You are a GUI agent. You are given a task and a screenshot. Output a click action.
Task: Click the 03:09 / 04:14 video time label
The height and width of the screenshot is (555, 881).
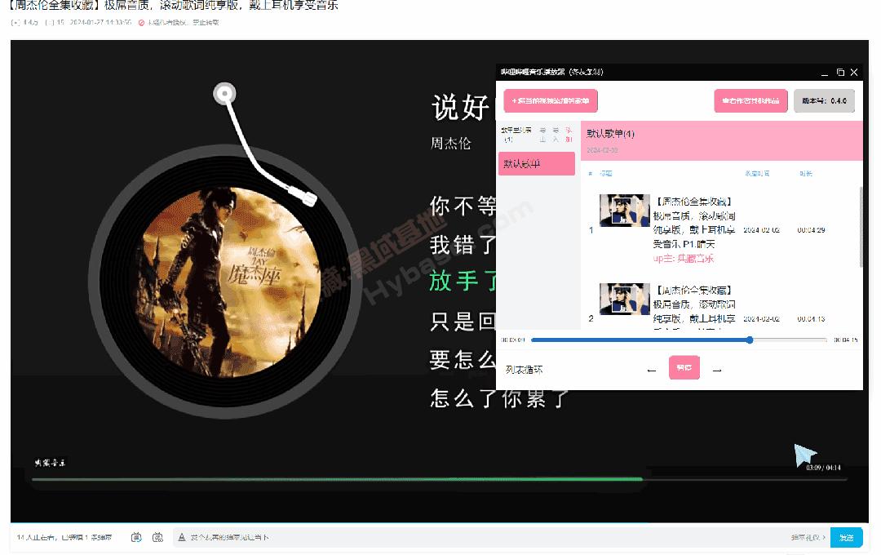[823, 468]
